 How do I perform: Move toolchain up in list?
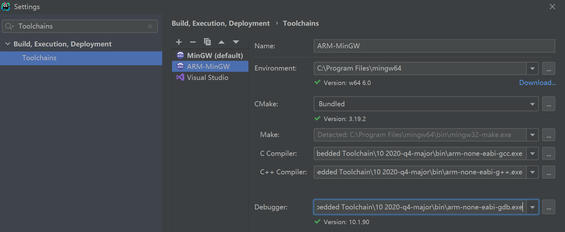(221, 42)
